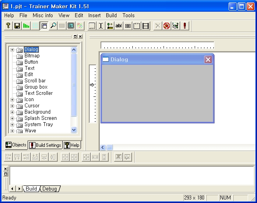257x203 pixels.
Task: Close the Dialog preview window
Action: click(208, 59)
